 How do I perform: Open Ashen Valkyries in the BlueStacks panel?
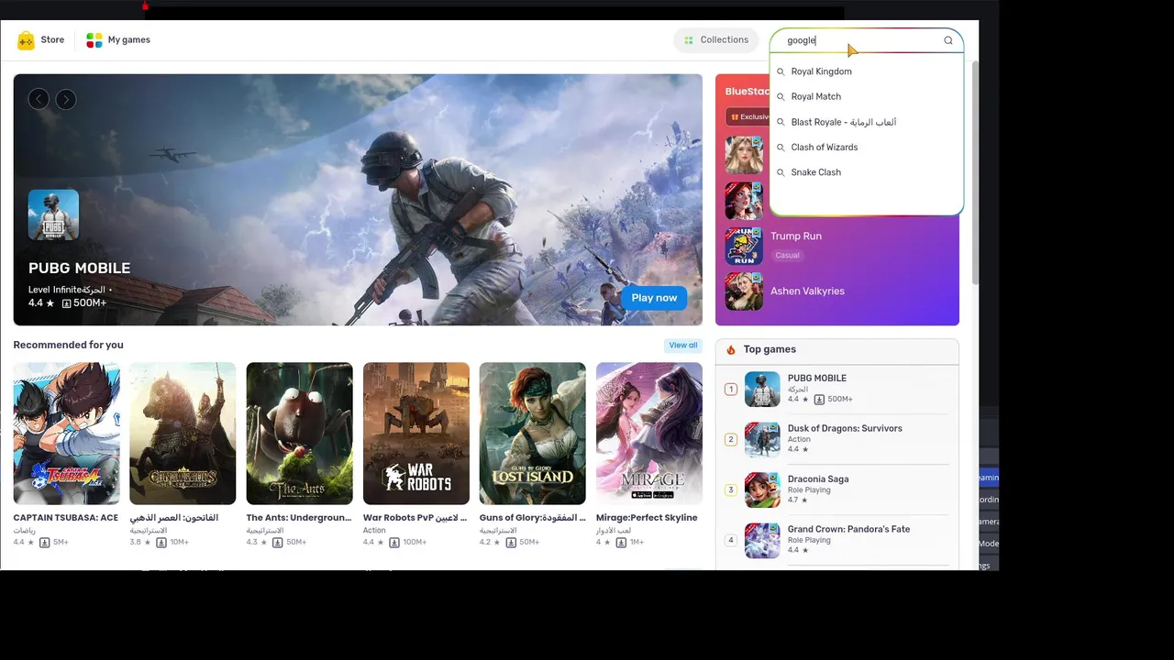pyautogui.click(x=807, y=291)
